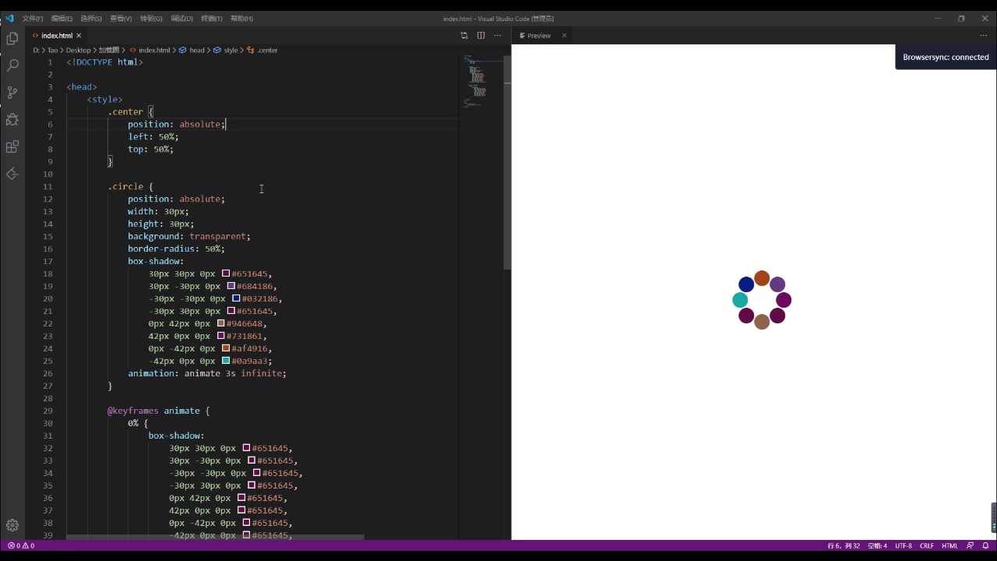
Task: Click '<!DOCTYPE html>' on line 1
Action: click(x=104, y=62)
